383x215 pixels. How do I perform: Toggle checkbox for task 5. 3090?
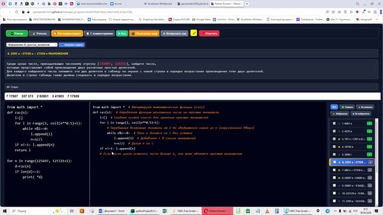[x=334, y=154]
